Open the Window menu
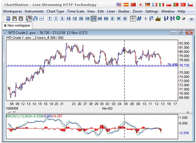196x143 pixels. [168, 11]
